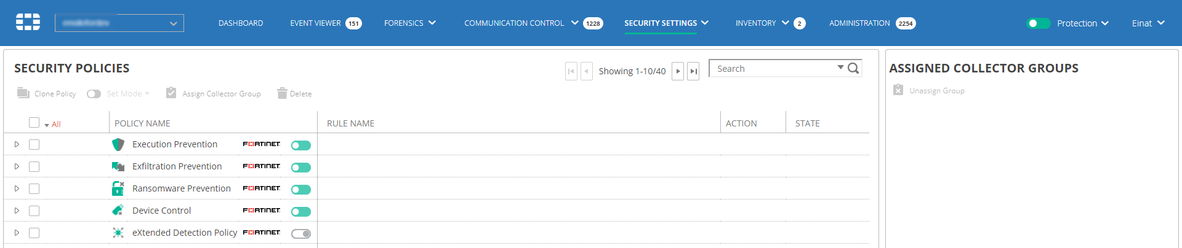Open the Event Viewer tab
The height and width of the screenshot is (248, 1182).
point(315,23)
